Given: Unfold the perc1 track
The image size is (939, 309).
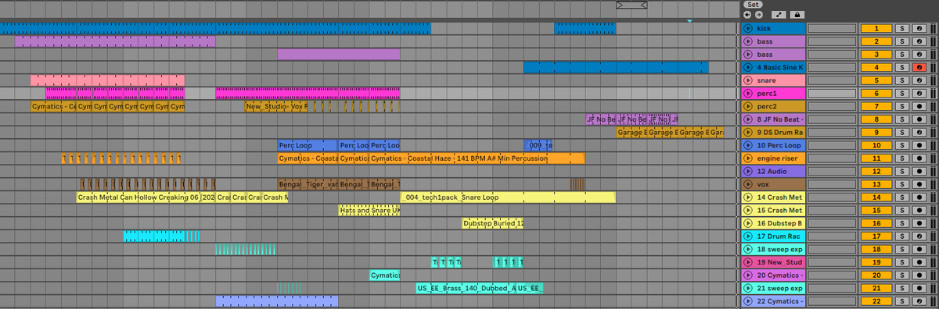Looking at the screenshot, I should pyautogui.click(x=748, y=93).
